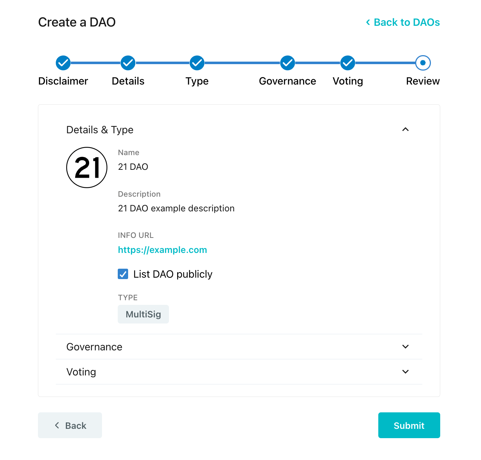The image size is (481, 460).
Task: Click the Disclaimer step checkmark icon
Action: (x=63, y=63)
